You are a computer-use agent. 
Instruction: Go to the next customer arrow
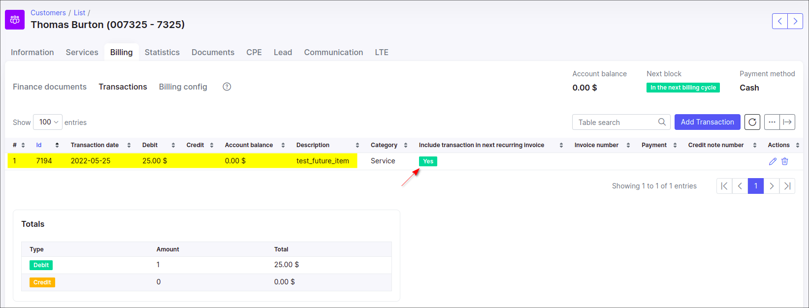795,21
